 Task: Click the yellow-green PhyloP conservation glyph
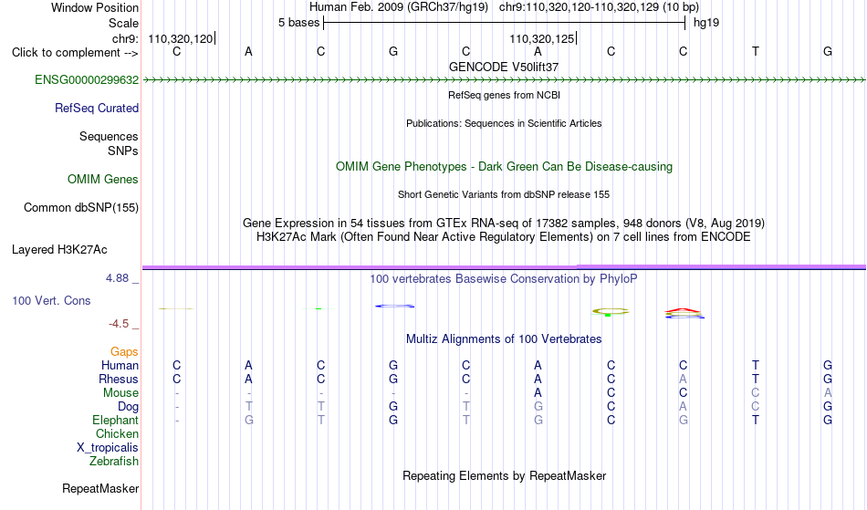point(611,312)
